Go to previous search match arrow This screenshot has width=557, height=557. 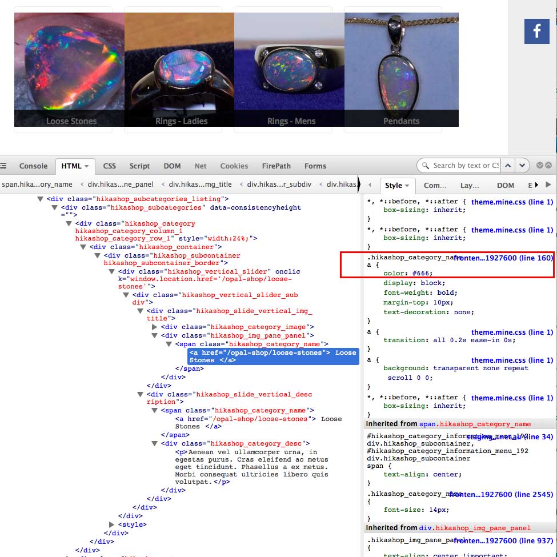(508, 166)
